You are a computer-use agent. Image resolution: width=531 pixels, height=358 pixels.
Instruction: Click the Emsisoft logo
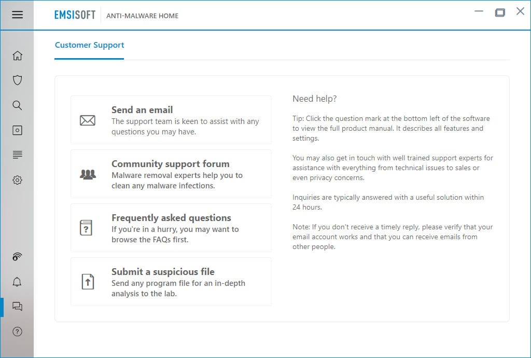pyautogui.click(x=75, y=15)
